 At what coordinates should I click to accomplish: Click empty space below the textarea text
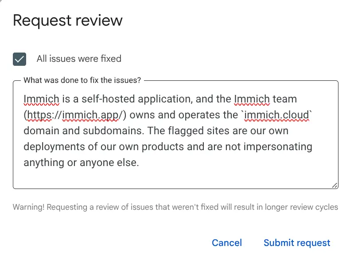point(173,178)
